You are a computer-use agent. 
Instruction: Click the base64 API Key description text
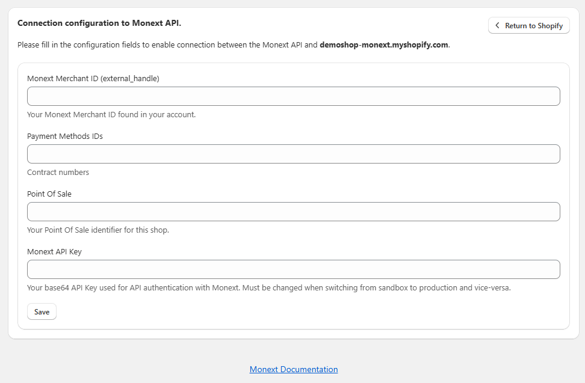coord(269,287)
